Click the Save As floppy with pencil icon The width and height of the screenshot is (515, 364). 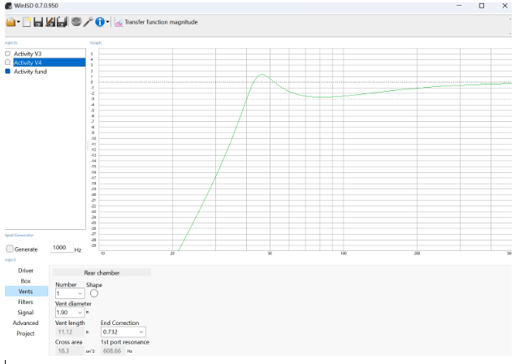point(50,22)
